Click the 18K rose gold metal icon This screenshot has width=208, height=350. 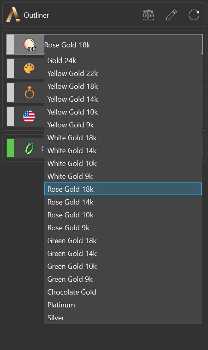pos(29,45)
